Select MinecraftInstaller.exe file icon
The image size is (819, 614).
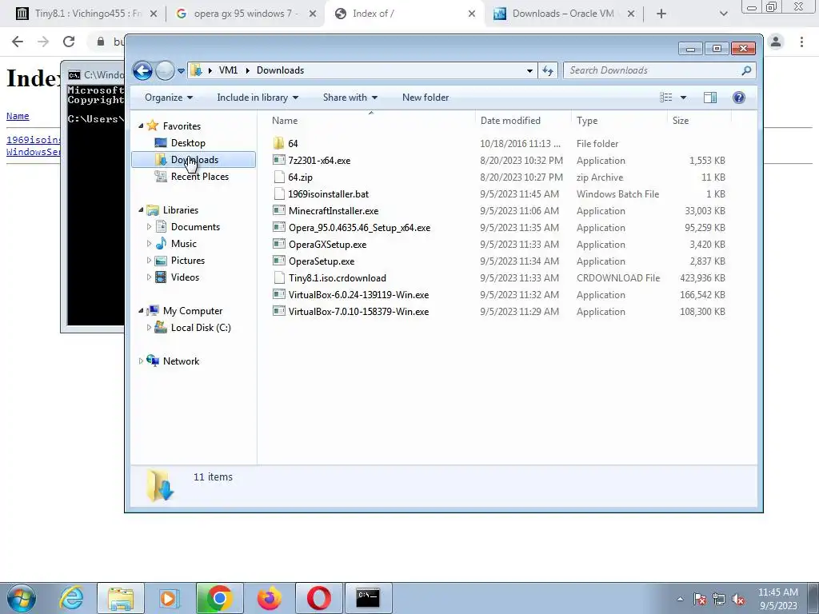279,211
